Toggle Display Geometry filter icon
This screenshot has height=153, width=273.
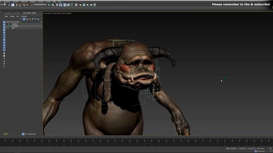(4, 22)
